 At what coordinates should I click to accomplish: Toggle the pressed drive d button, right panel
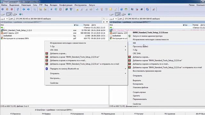pyautogui.click(x=118, y=14)
